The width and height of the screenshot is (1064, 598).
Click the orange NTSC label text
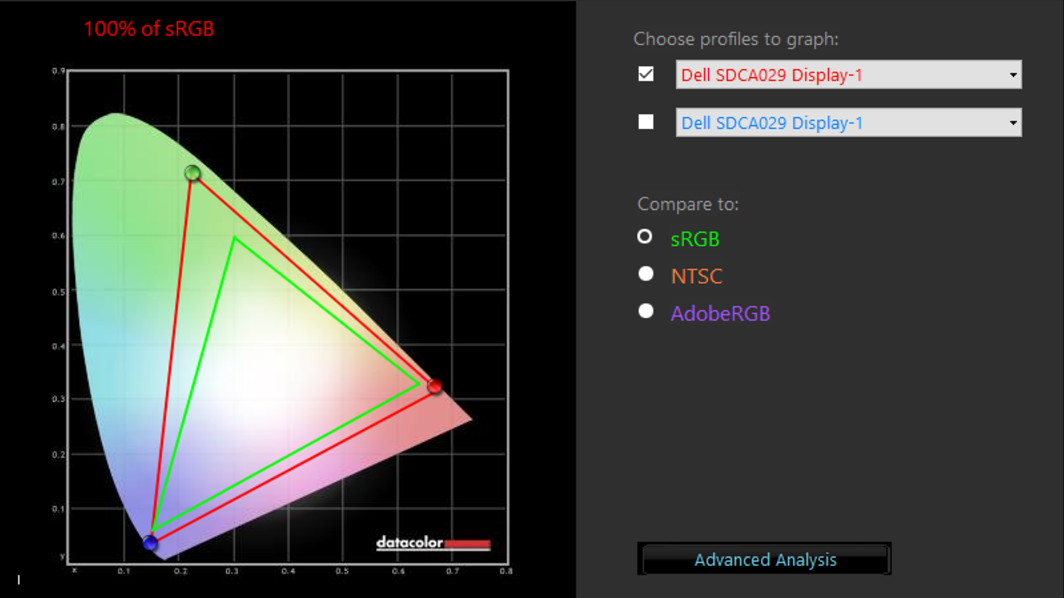pyautogui.click(x=697, y=276)
